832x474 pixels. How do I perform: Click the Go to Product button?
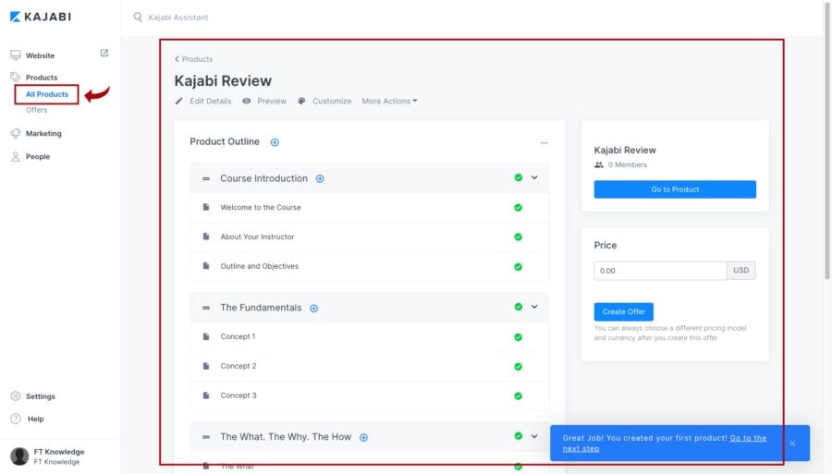[675, 189]
